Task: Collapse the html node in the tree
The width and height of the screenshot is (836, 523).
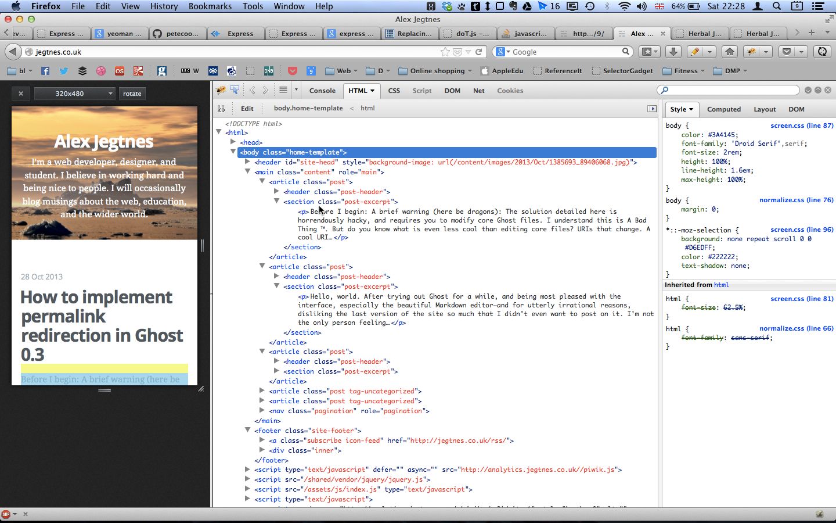Action: coord(219,132)
